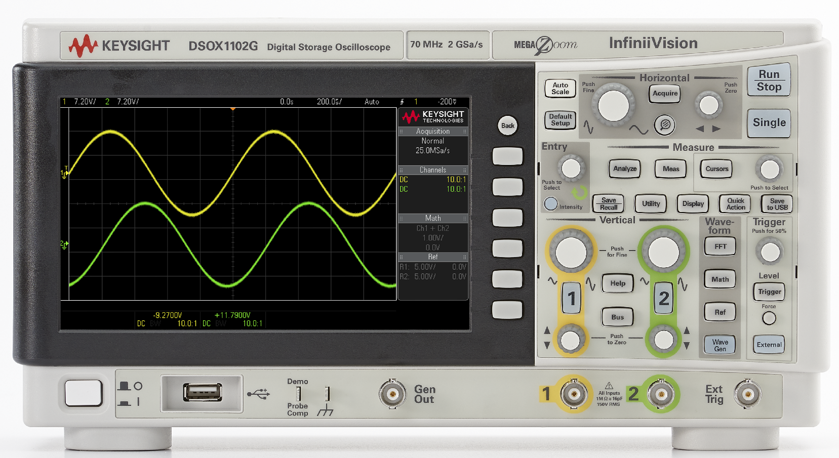Click the softkey next to Acquisition
Image resolution: width=839 pixels, height=458 pixels.
click(x=507, y=156)
